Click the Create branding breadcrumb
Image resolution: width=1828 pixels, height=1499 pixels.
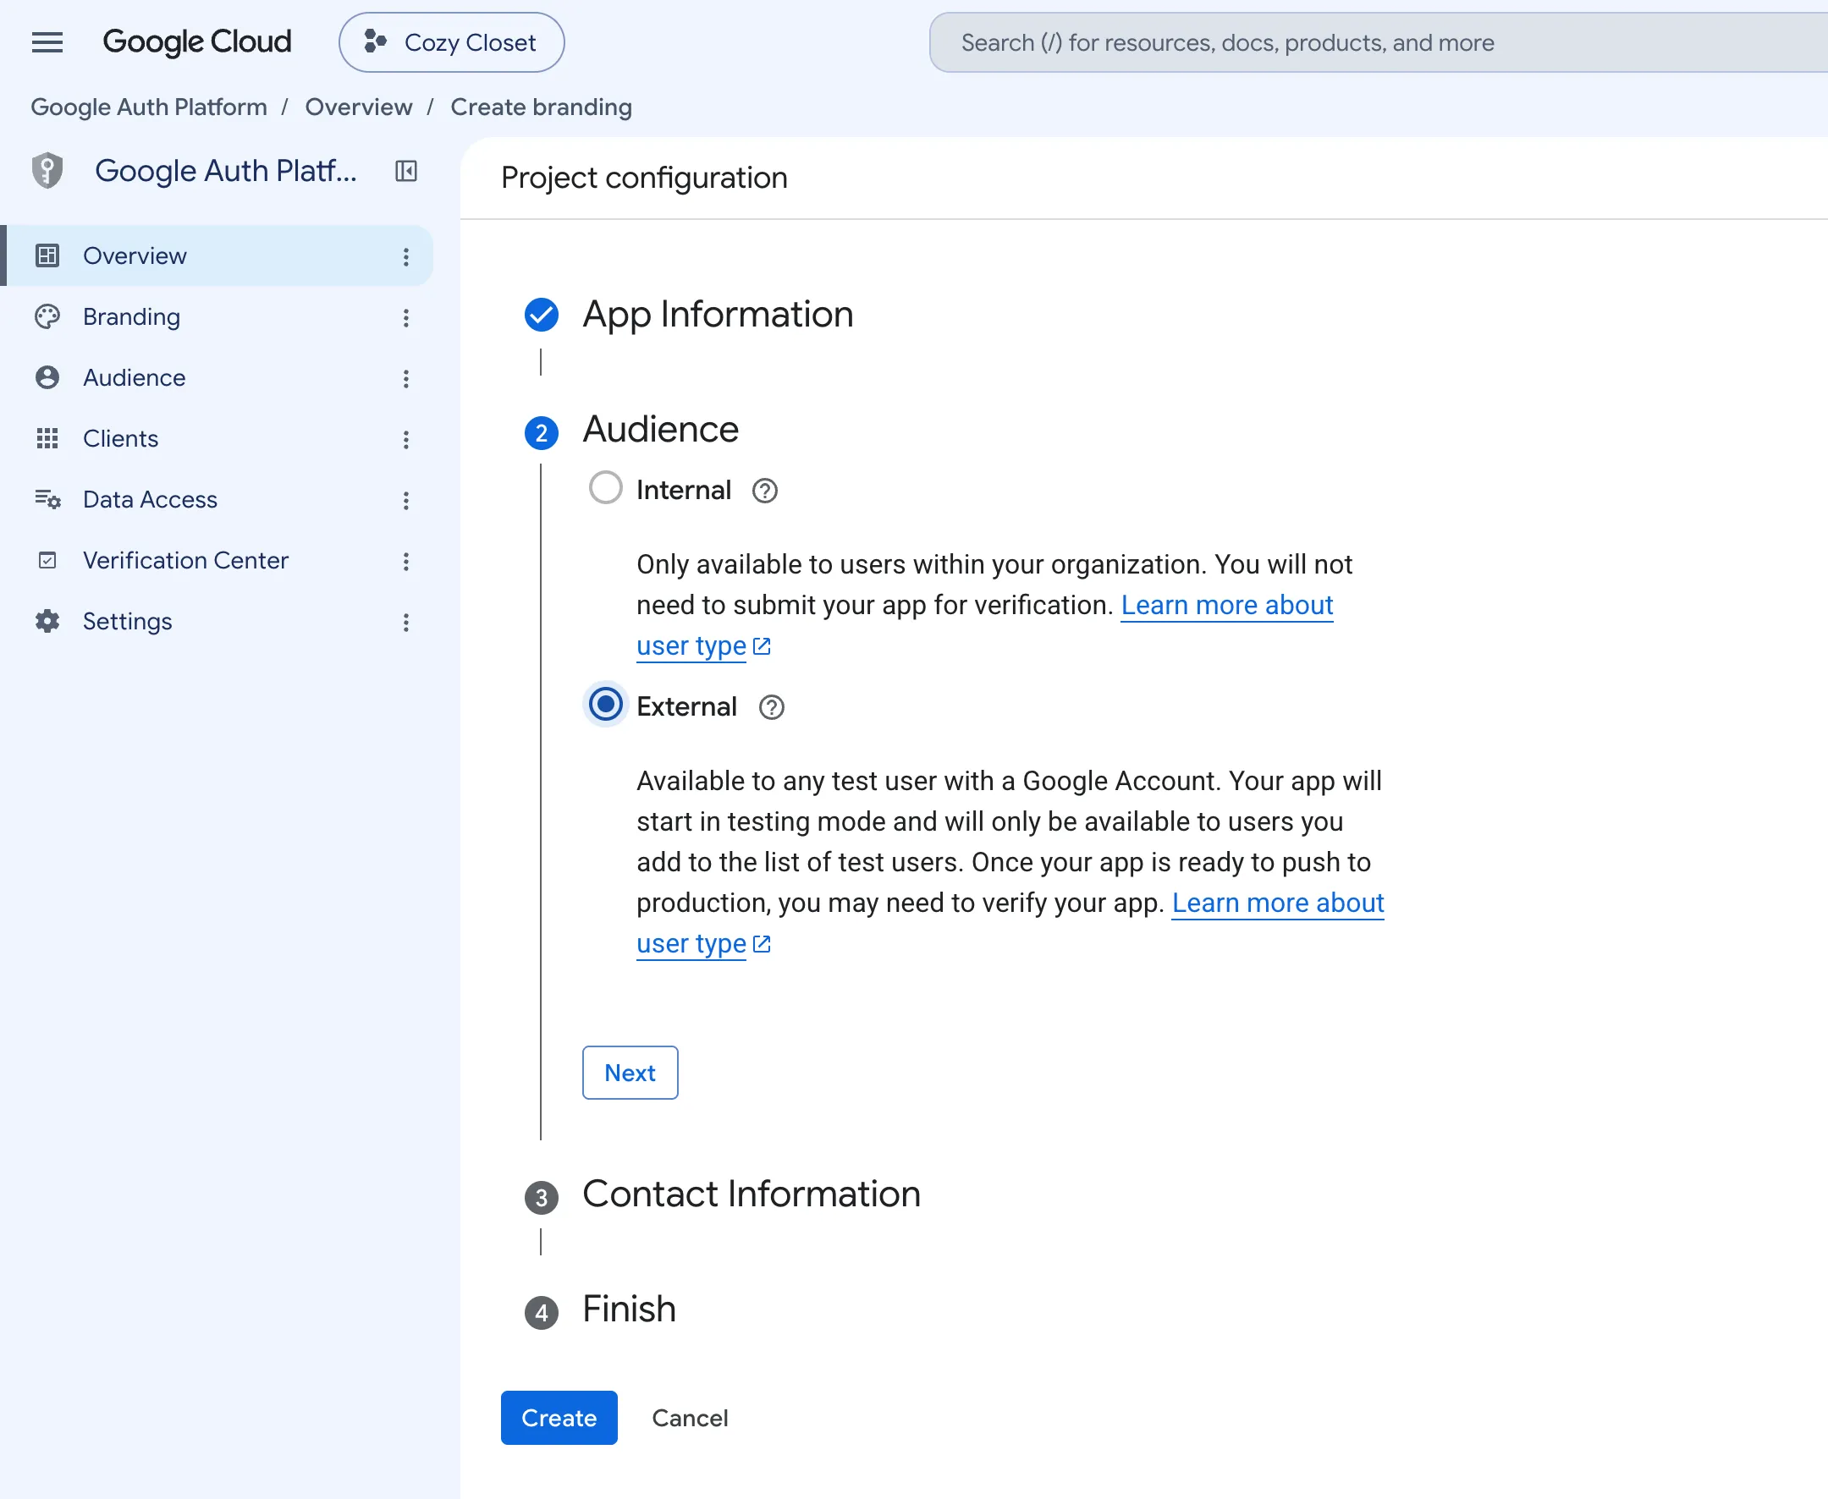pyautogui.click(x=541, y=107)
